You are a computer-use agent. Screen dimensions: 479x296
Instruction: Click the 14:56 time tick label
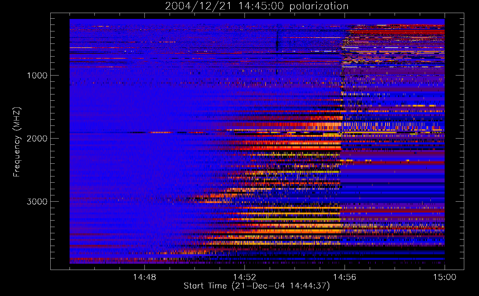(345, 277)
